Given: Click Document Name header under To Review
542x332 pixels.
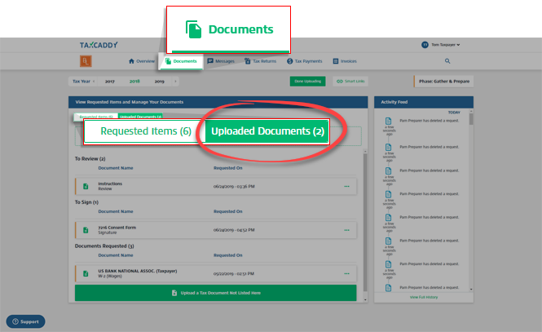Looking at the screenshot, I should point(116,168).
